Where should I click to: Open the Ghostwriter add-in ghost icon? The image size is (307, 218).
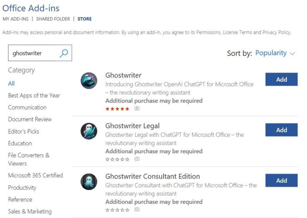tap(89, 81)
